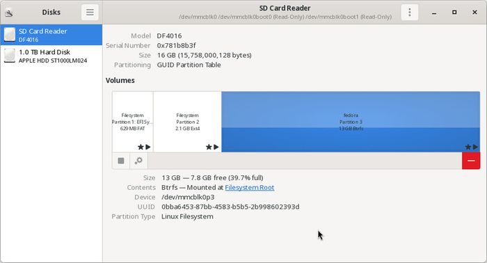Open the drive options three-dot menu
The height and width of the screenshot is (263, 487).
click(x=409, y=12)
